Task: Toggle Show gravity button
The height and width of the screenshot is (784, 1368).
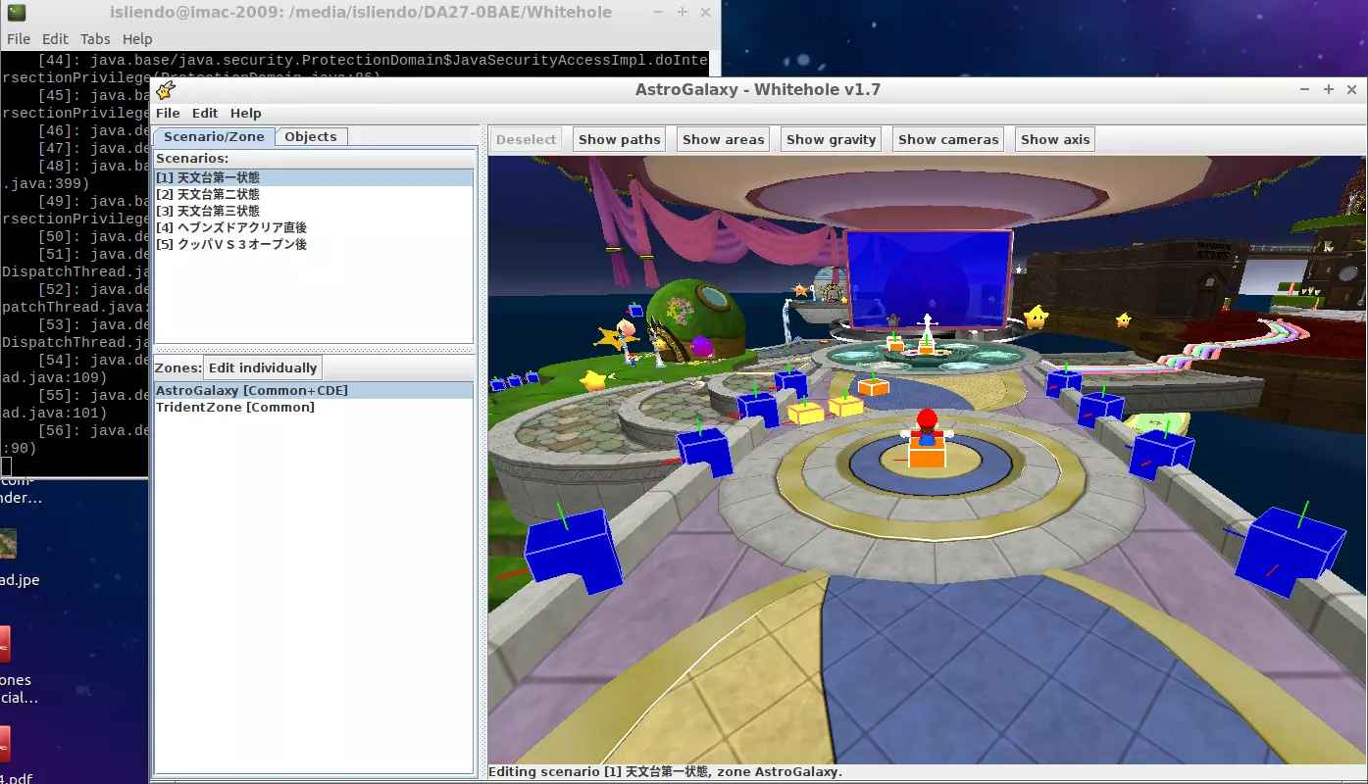Action: [832, 139]
